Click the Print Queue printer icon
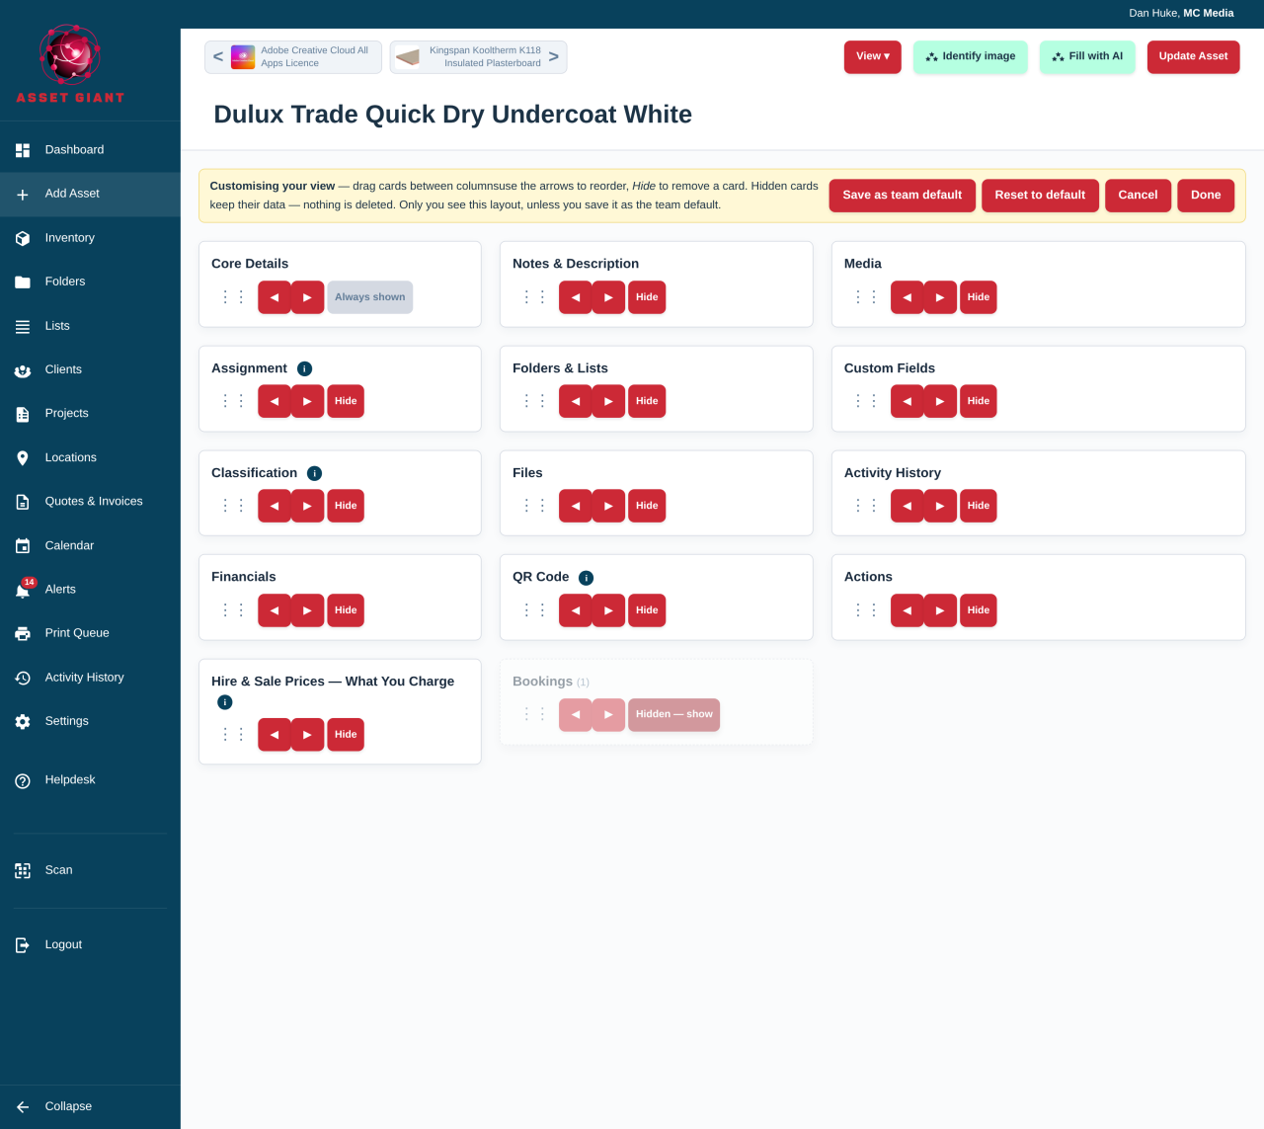Viewport: 1264px width, 1129px height. tap(23, 633)
